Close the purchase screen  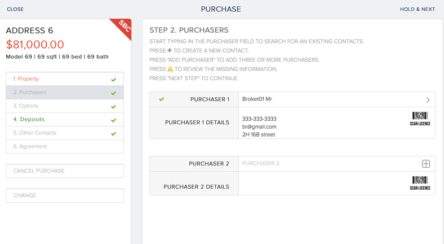click(15, 9)
